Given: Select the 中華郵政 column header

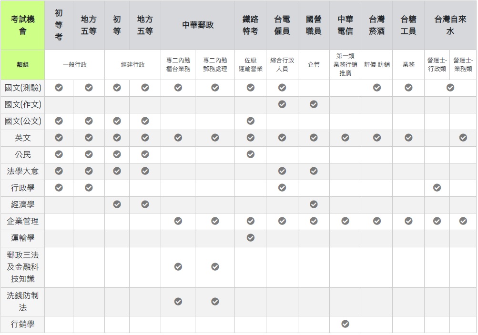Looking at the screenshot, I should [198, 25].
